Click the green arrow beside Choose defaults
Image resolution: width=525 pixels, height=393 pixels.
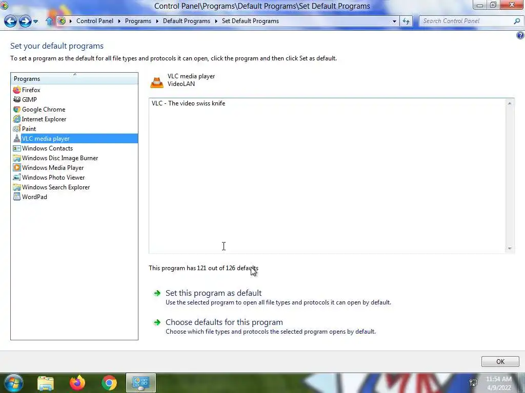pyautogui.click(x=157, y=322)
